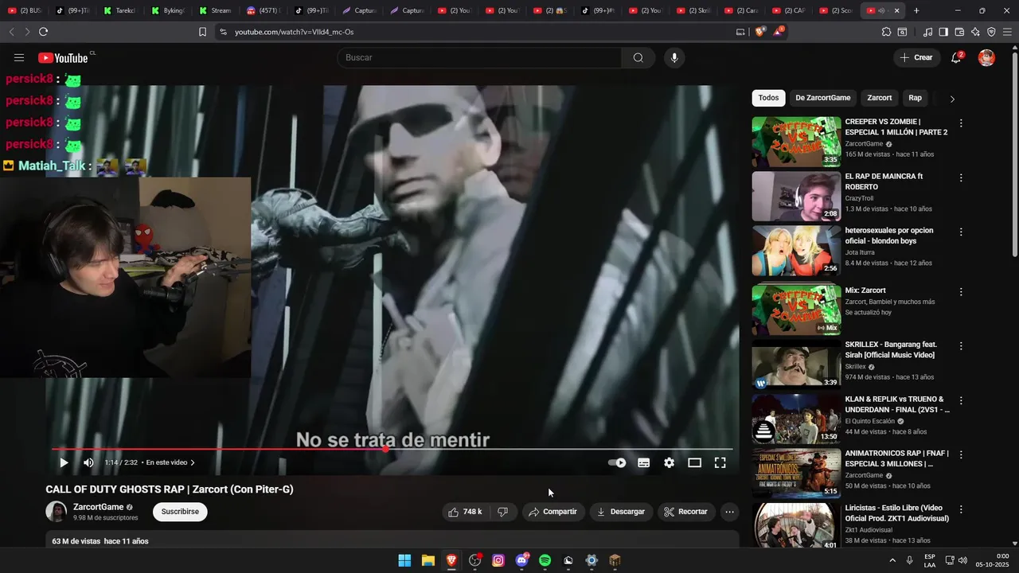Open options for Mix: Zarcort

coord(961,292)
